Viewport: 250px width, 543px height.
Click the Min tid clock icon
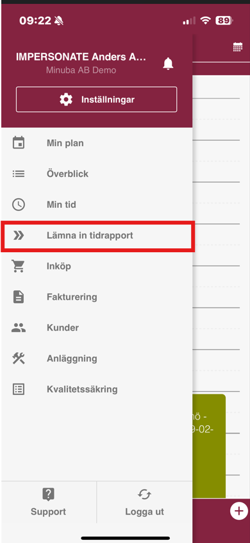pyautogui.click(x=19, y=205)
